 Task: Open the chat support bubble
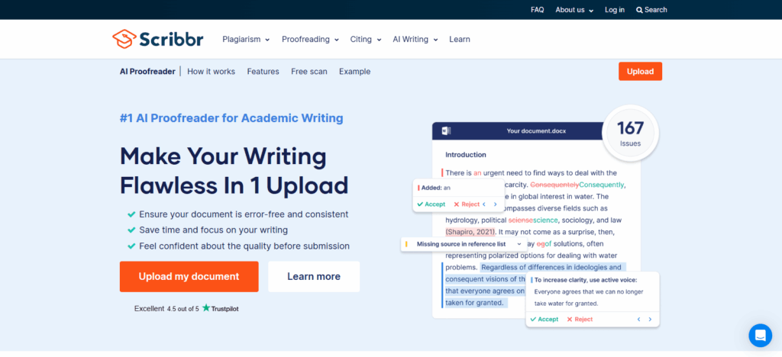click(x=760, y=336)
